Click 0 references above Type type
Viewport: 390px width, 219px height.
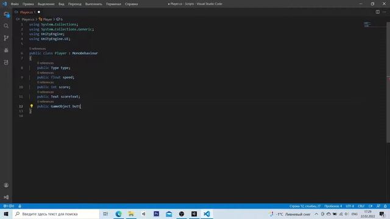tap(45, 63)
